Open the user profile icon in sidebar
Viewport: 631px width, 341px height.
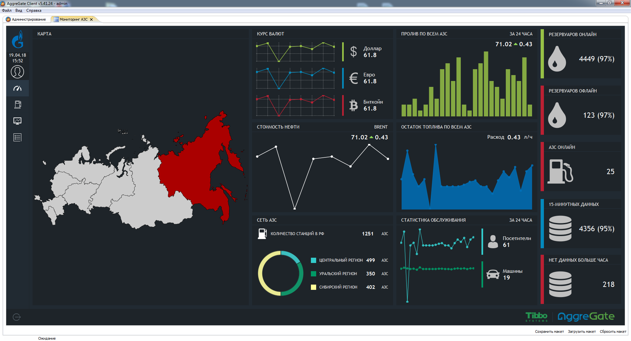coord(17,72)
